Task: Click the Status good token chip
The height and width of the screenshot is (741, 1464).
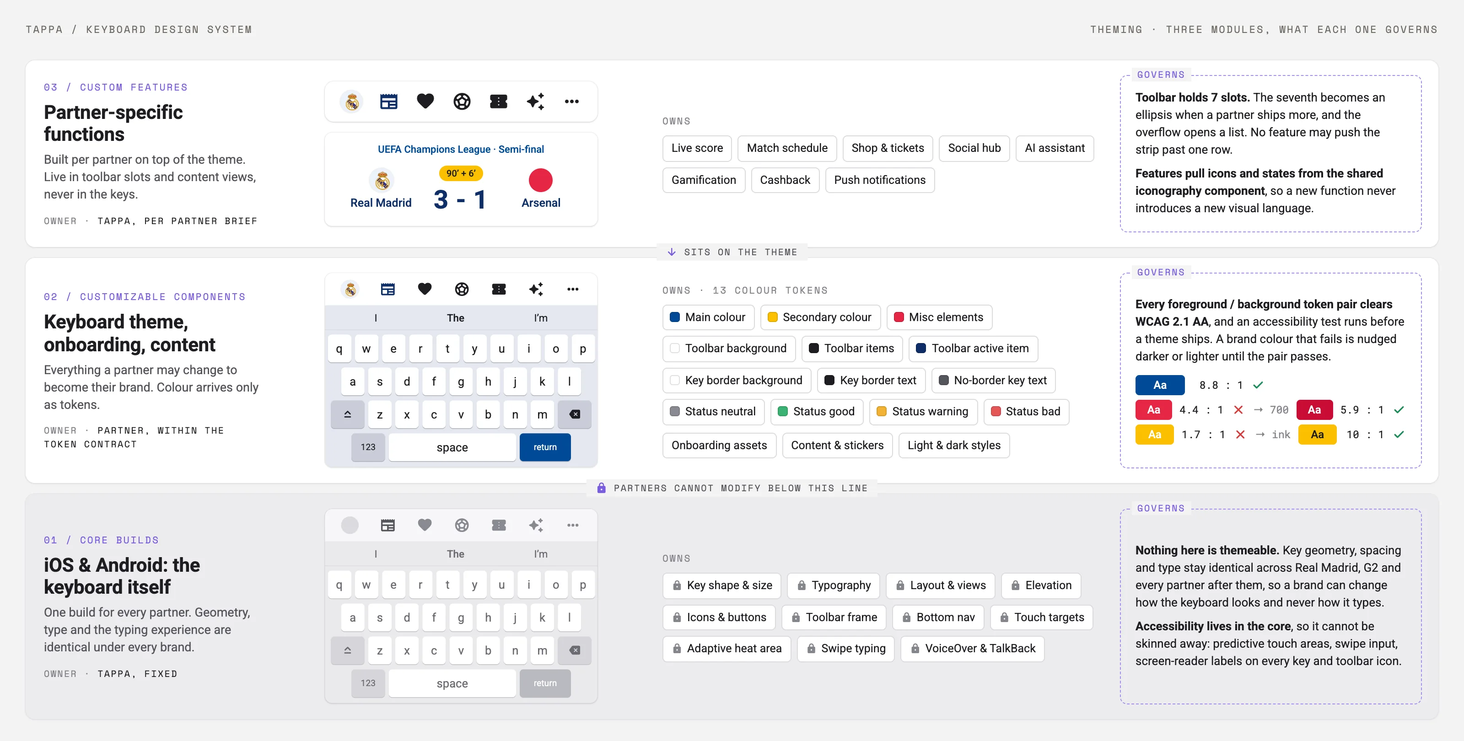Action: [817, 412]
